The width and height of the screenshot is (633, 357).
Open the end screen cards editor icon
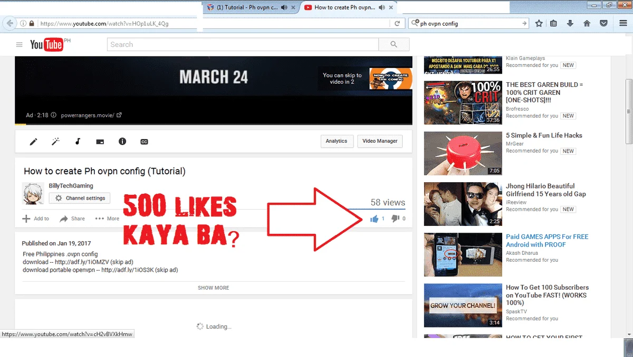pos(100,142)
